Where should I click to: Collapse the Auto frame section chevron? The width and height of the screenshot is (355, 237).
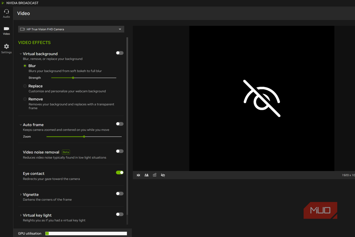(x=20, y=125)
